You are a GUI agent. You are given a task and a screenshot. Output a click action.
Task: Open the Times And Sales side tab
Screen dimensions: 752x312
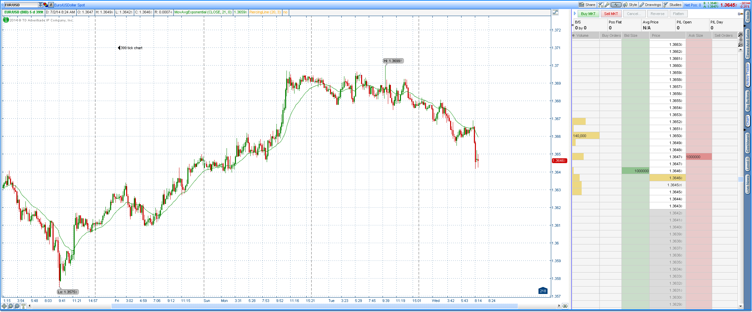point(748,43)
